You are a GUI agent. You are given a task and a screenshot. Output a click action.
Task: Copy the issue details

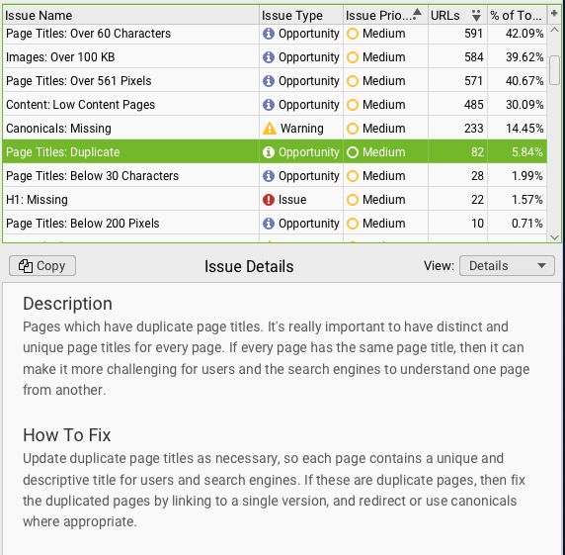coord(42,266)
